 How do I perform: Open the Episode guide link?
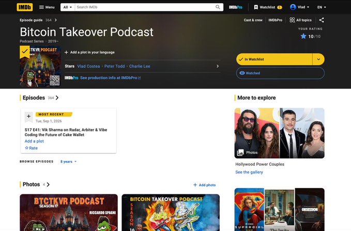38,20
